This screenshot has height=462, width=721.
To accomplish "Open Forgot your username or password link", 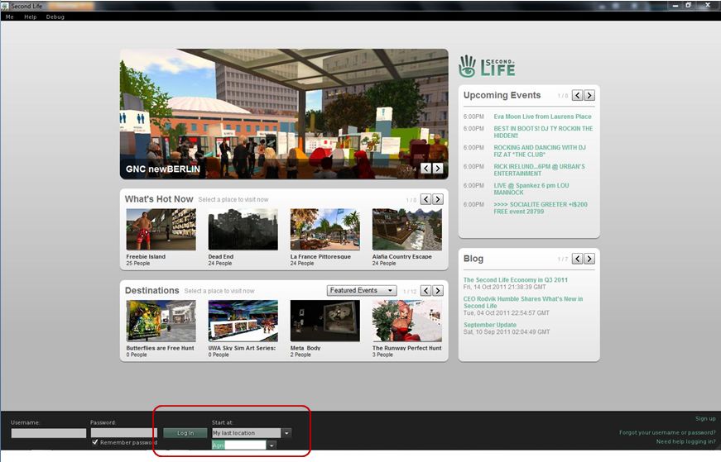I will pos(667,432).
